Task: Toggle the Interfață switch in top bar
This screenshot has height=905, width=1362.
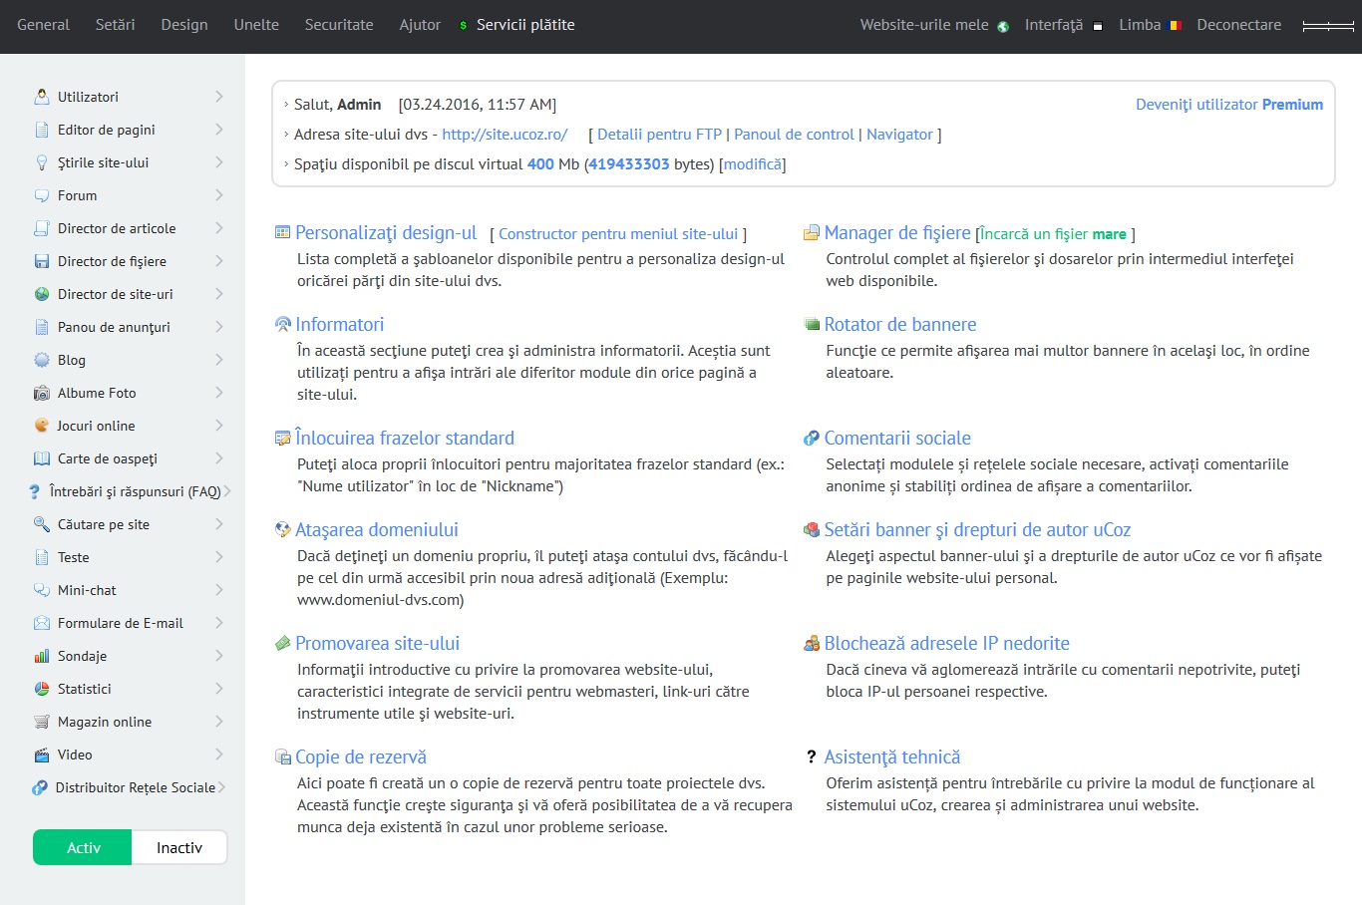Action: click(1097, 26)
